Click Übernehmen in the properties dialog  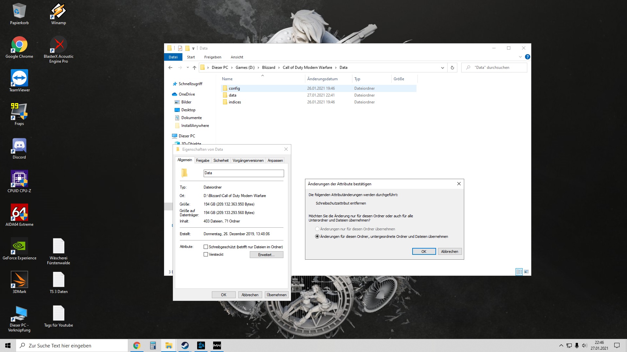(x=277, y=295)
